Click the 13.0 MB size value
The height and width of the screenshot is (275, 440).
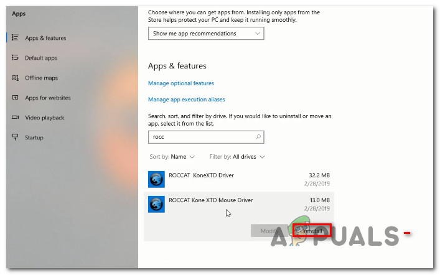(320, 200)
